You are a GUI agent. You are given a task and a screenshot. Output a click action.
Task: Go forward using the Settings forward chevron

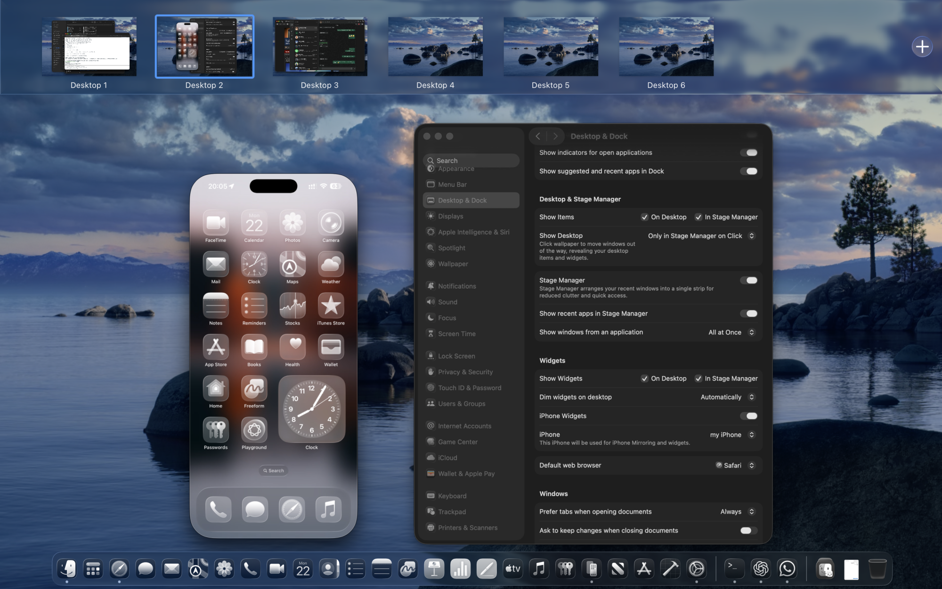pyautogui.click(x=555, y=136)
